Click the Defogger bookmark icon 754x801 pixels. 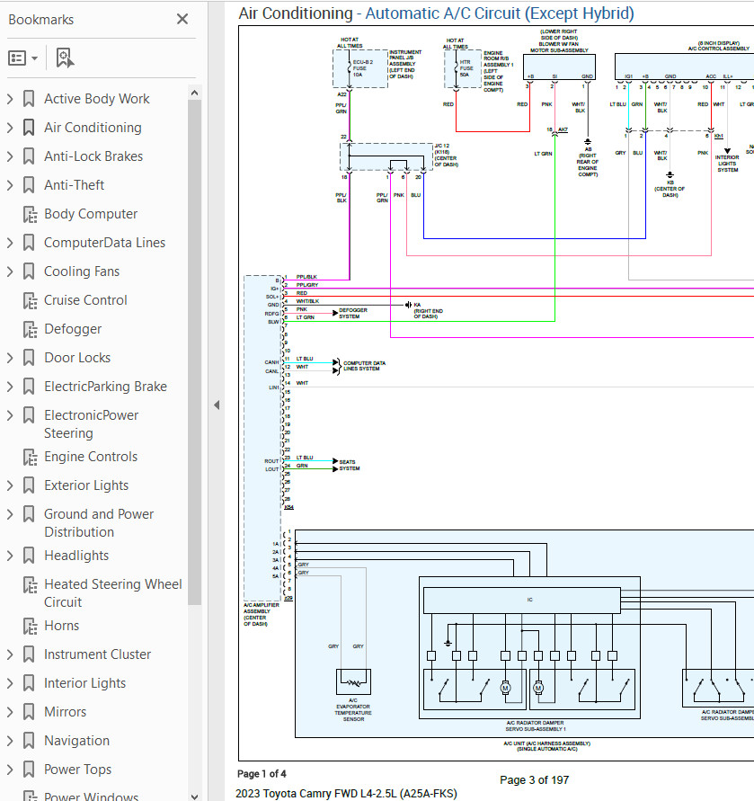(x=31, y=329)
